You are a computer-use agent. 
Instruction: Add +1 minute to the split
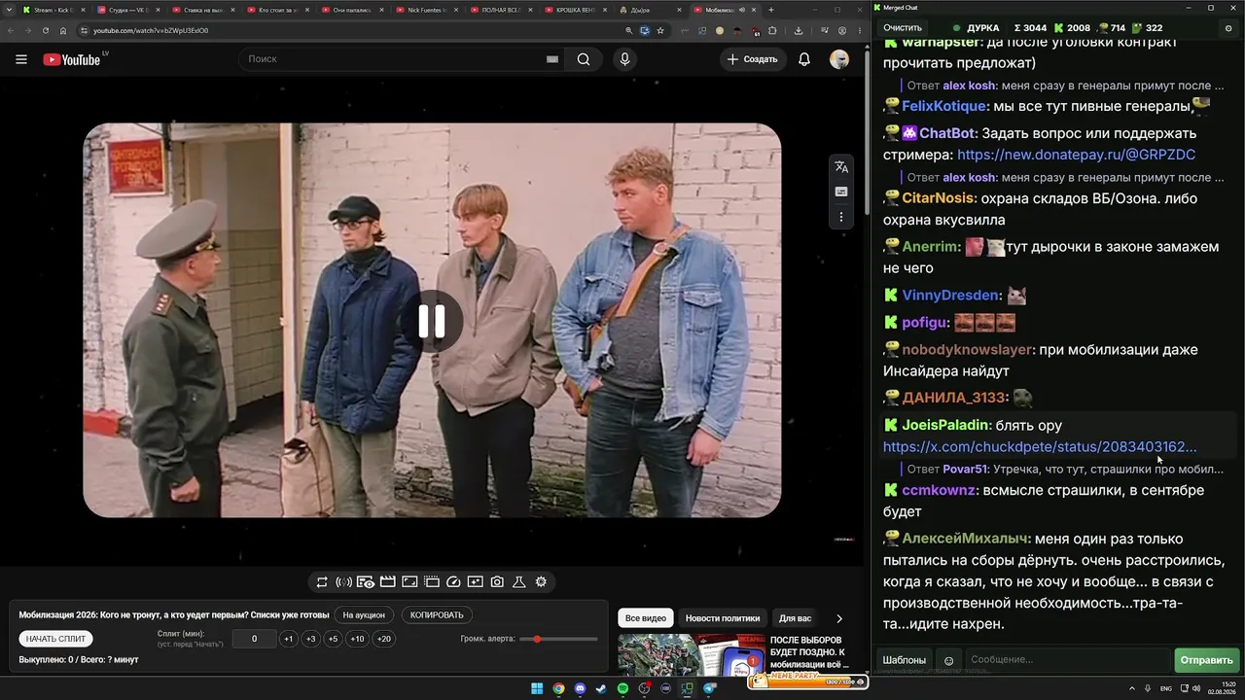pos(288,639)
